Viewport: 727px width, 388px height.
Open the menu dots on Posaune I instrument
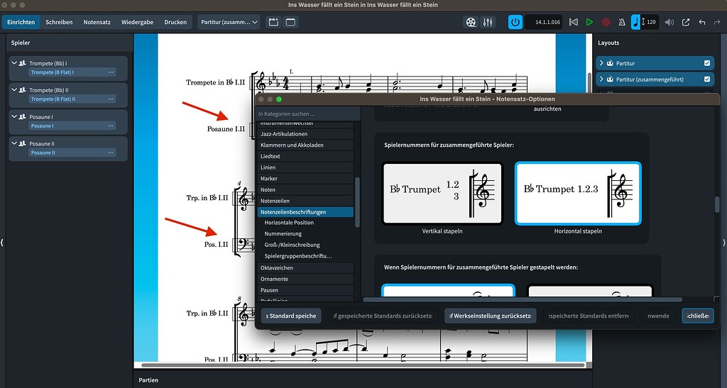tap(110, 126)
